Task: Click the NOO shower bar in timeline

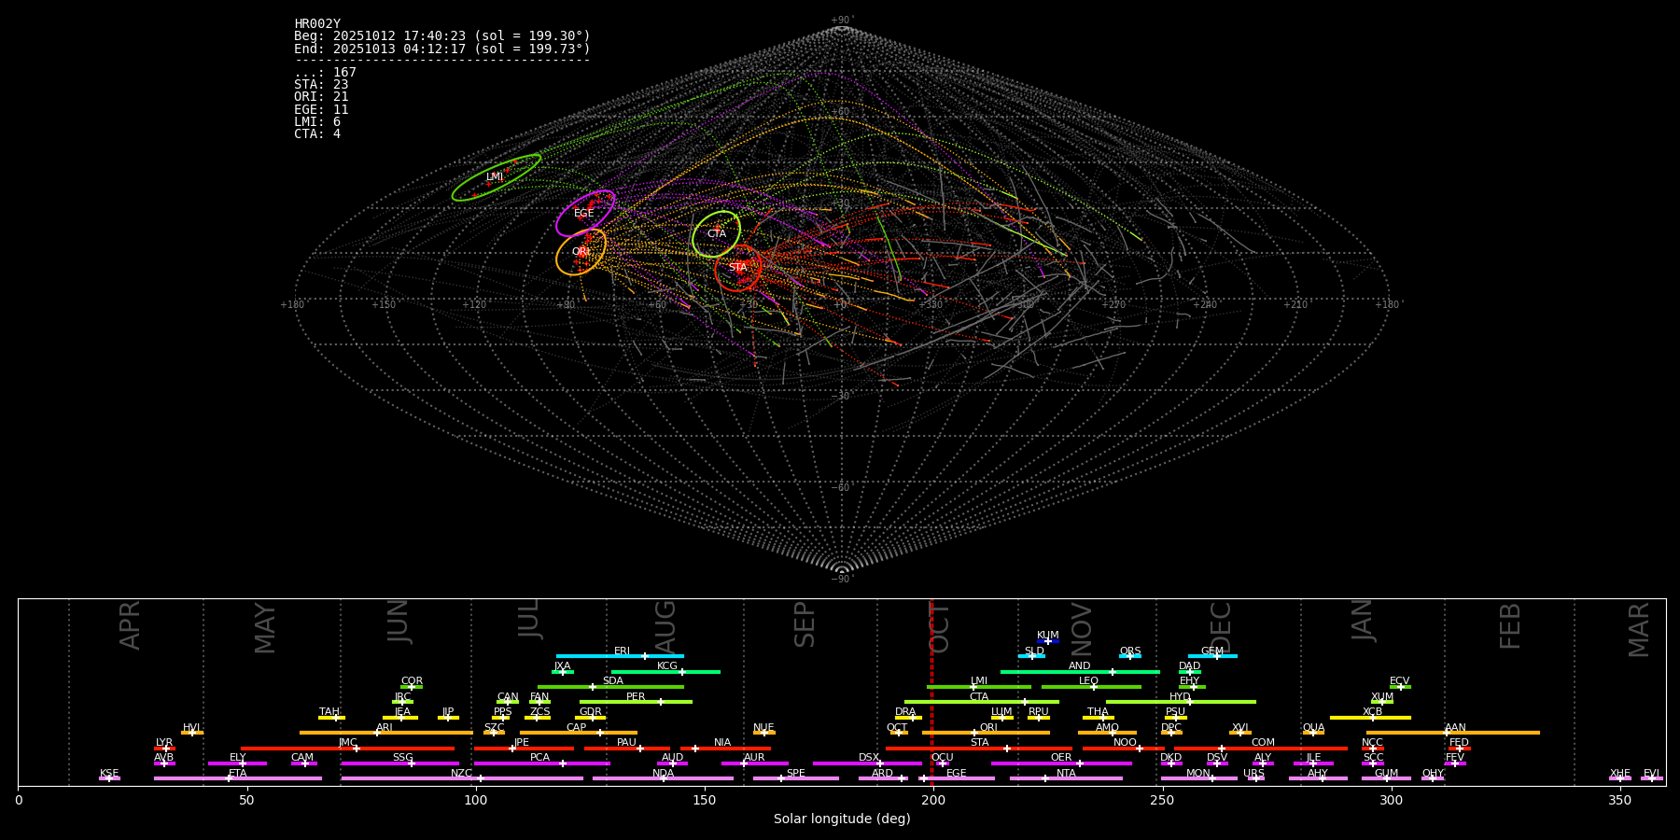Action: coord(1124,749)
